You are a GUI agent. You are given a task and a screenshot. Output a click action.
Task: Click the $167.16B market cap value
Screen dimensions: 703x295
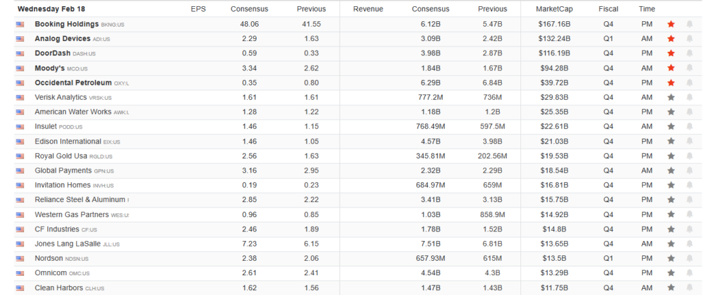click(x=554, y=24)
